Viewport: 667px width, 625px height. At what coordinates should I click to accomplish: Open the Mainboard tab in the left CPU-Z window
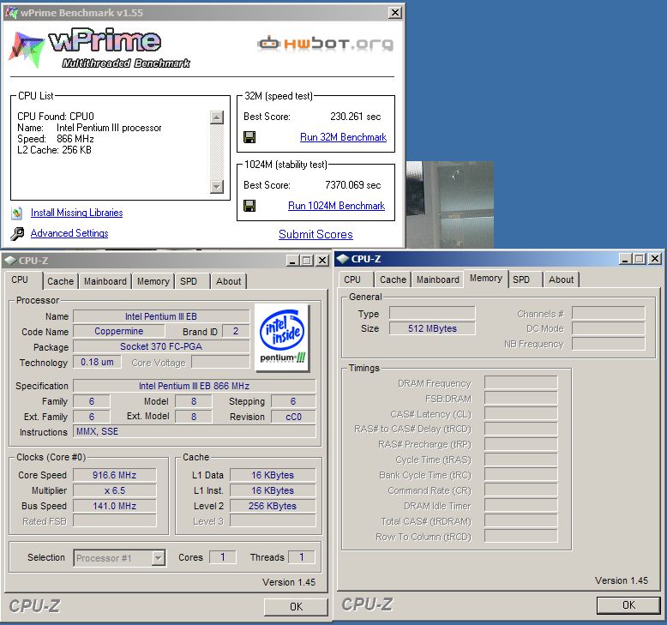point(105,281)
